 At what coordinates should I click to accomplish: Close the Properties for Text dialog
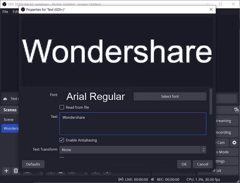click(211, 10)
